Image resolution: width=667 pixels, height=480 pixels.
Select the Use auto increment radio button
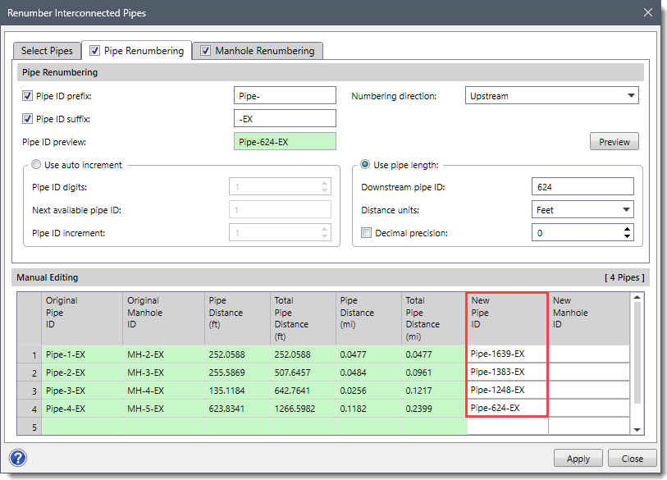point(35,165)
